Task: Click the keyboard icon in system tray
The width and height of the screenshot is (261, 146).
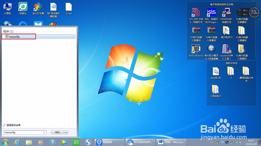Action: (212, 142)
